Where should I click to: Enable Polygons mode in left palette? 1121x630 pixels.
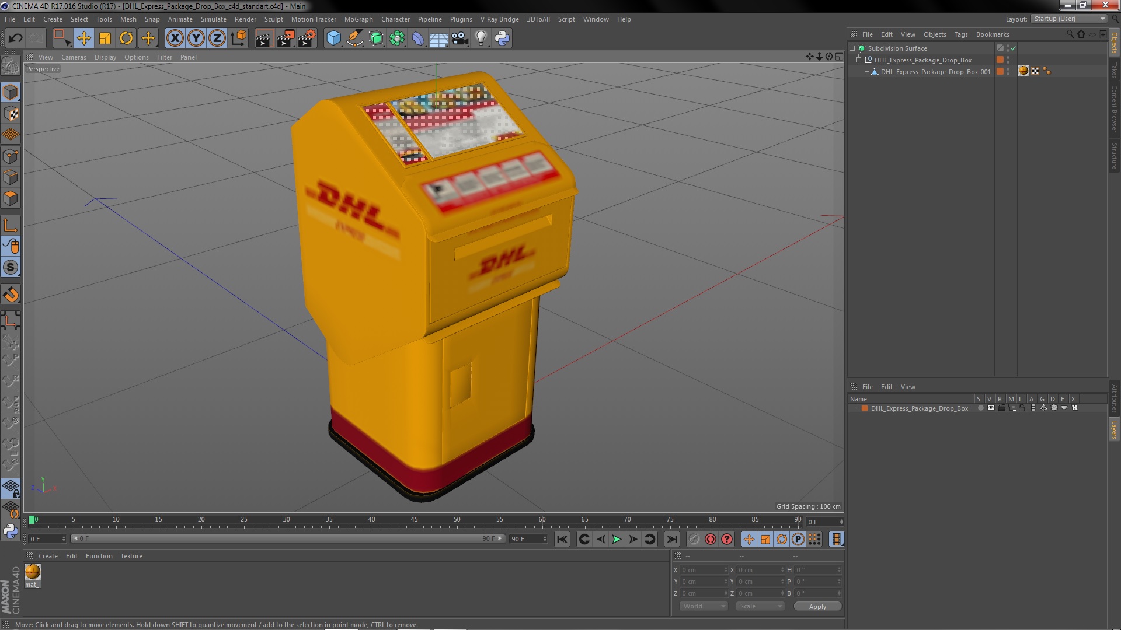pos(11,198)
